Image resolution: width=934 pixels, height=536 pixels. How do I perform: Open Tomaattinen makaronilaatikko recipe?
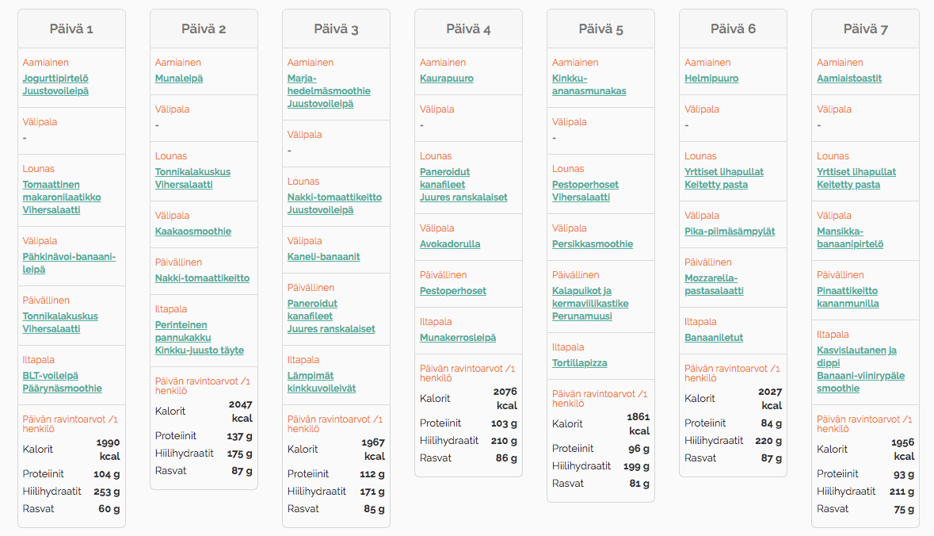[62, 191]
